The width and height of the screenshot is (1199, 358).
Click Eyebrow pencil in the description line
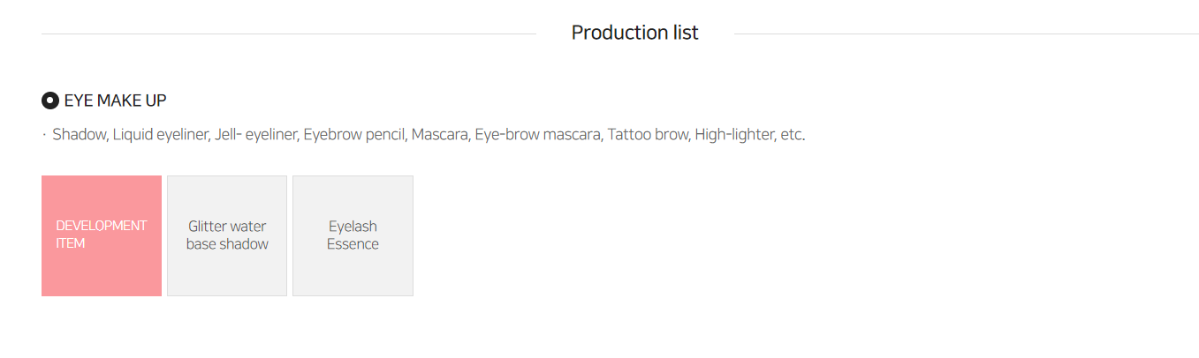click(x=355, y=135)
